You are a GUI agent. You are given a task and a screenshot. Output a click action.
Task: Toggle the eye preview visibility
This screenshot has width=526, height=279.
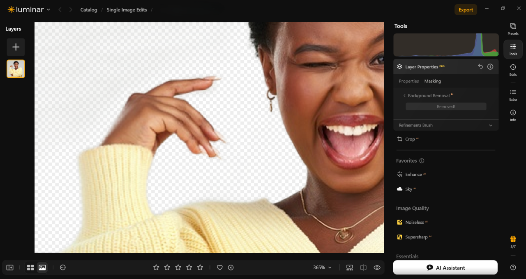[x=377, y=268]
